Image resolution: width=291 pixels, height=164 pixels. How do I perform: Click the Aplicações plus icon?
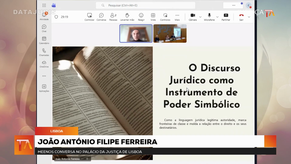44,87
